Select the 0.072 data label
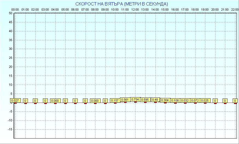Screen dimensions: 239x144 195,100
